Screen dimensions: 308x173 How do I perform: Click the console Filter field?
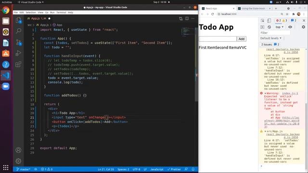(x=275, y=33)
